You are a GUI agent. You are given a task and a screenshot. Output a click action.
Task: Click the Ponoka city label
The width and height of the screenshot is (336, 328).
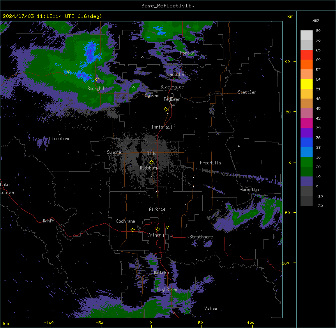point(187,53)
